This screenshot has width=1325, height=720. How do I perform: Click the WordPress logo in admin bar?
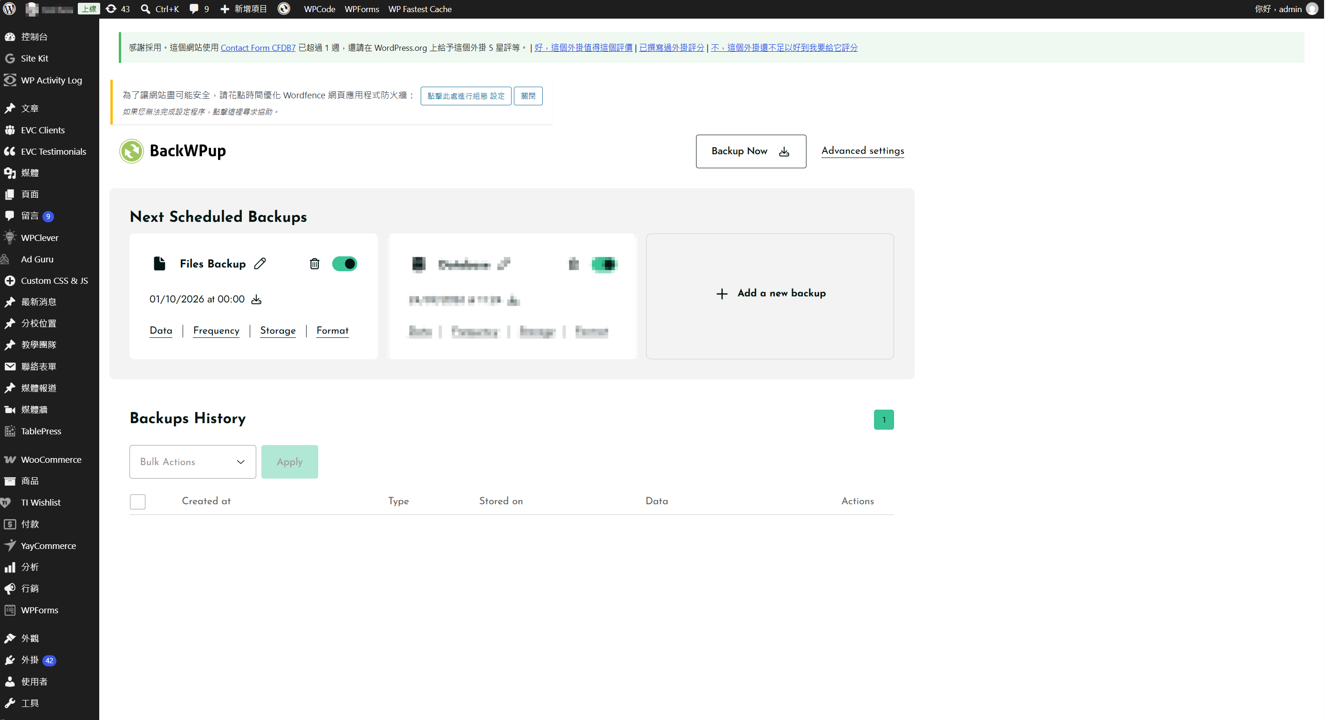click(10, 9)
